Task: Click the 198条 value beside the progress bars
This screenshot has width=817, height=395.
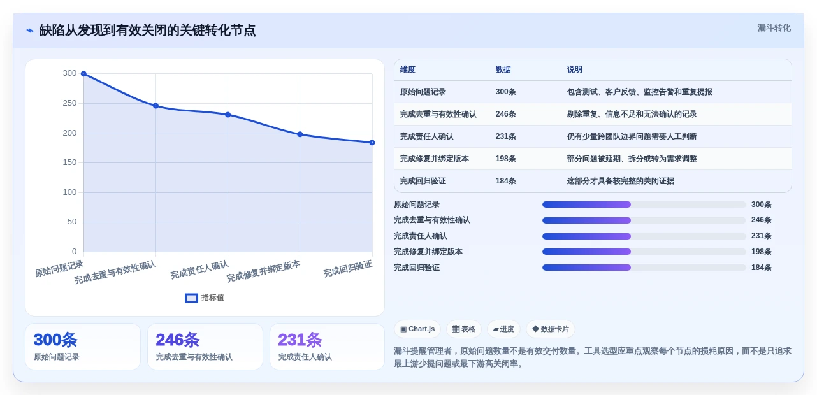Action: click(762, 252)
